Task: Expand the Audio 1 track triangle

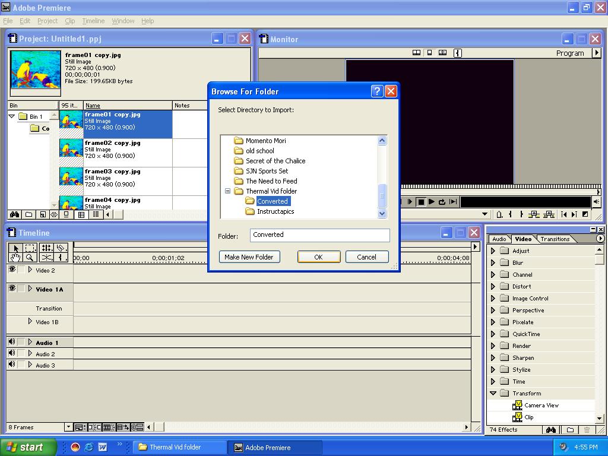Action: tap(30, 342)
